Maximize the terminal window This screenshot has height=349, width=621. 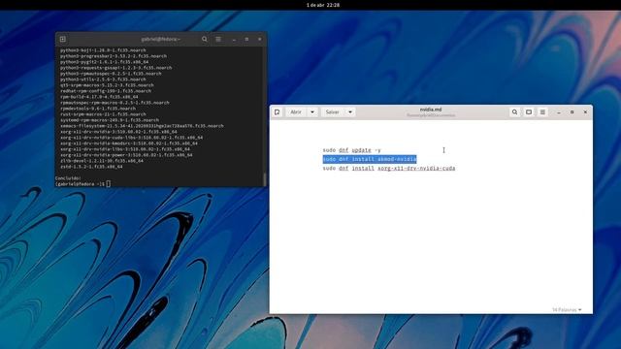246,39
